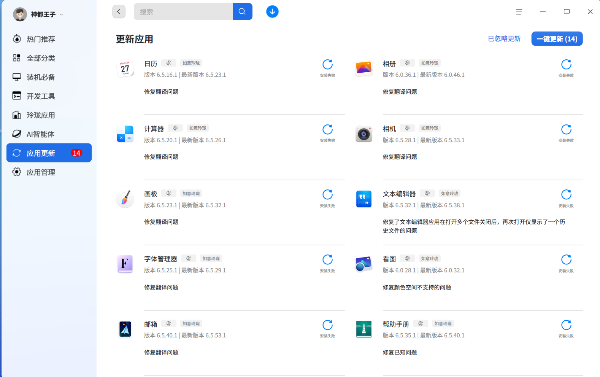Click the 神都王子 profile avatar
The height and width of the screenshot is (377, 600).
click(x=20, y=14)
